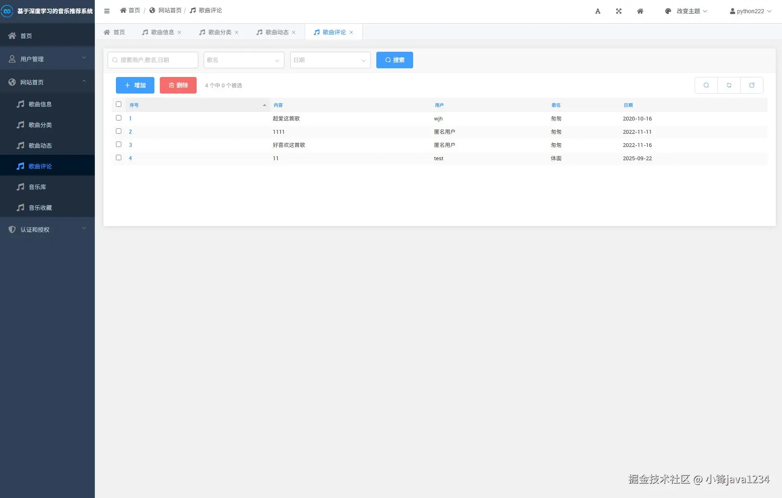
Task: Click the song name 体面
Action: coord(556,158)
